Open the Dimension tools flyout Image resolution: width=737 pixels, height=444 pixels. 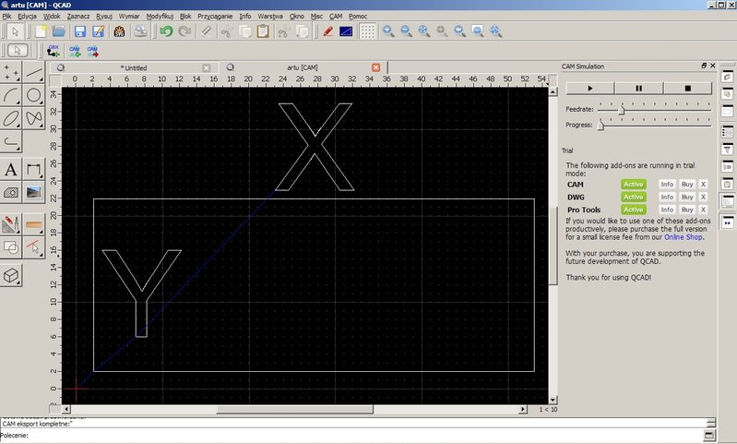point(34,169)
